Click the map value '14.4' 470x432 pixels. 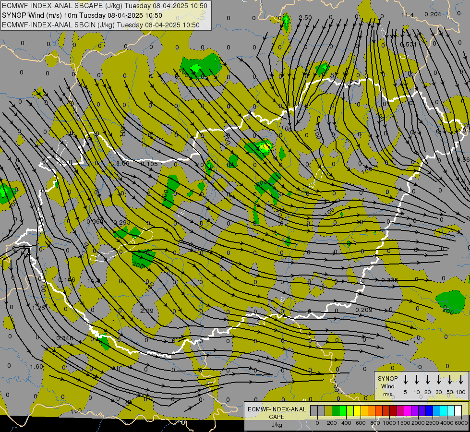click(94, 281)
